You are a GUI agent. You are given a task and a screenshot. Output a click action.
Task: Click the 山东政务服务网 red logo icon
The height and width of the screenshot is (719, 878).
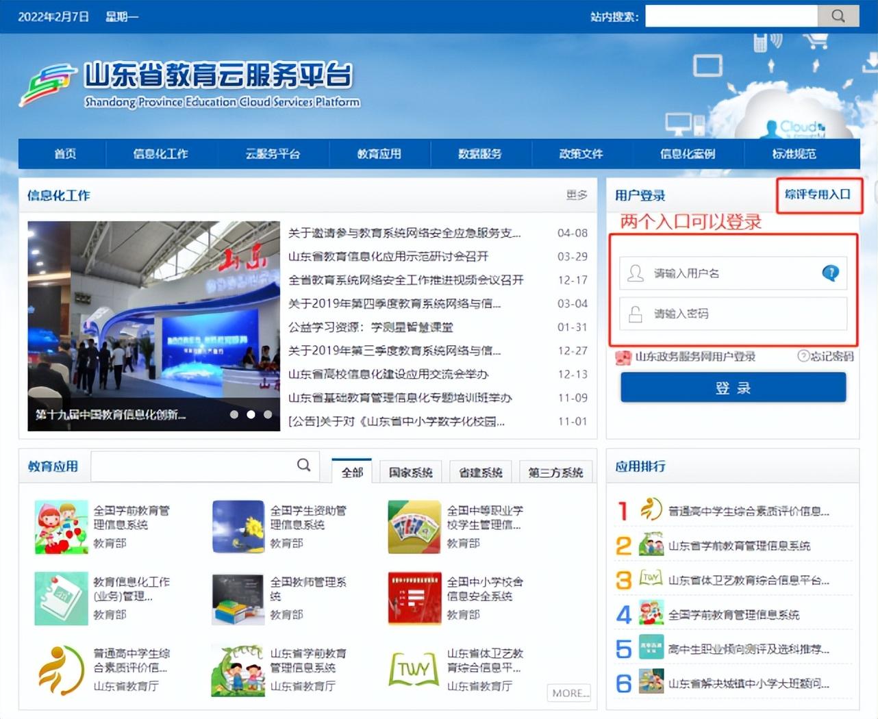(x=623, y=357)
